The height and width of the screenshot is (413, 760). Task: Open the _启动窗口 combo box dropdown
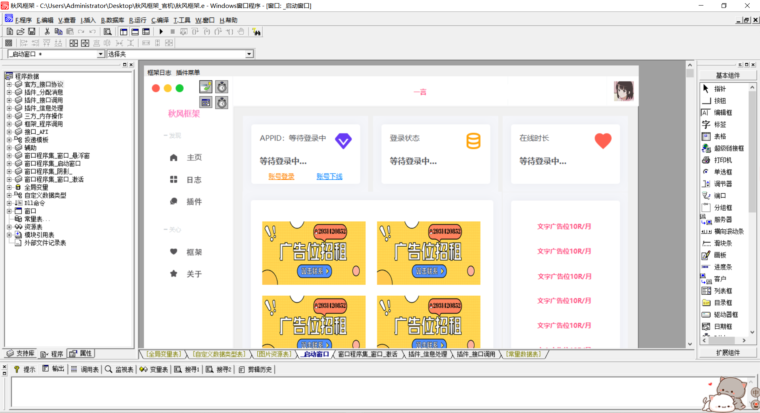click(101, 54)
